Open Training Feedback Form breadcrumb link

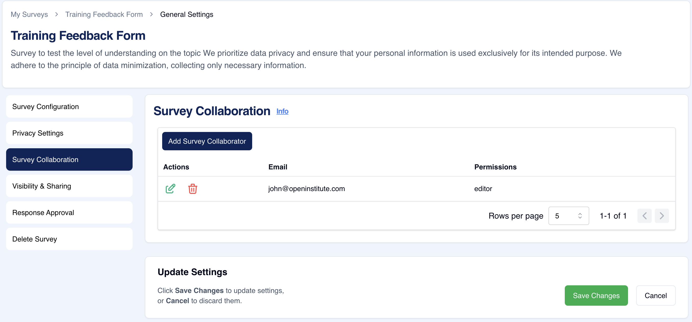coord(104,14)
